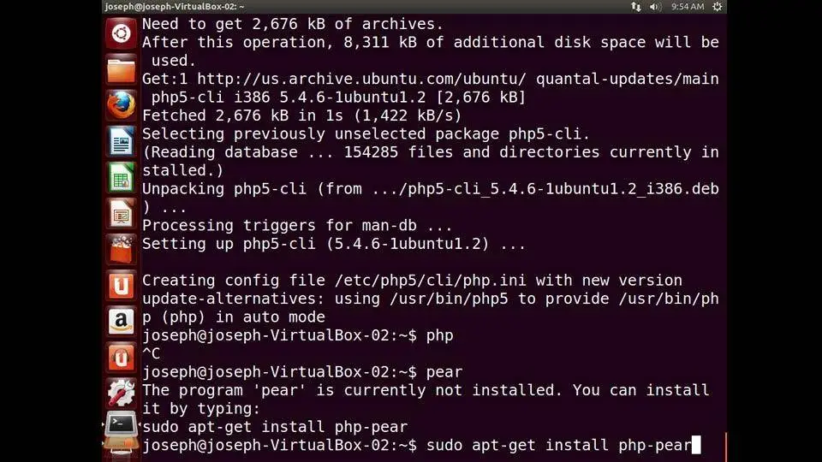Click the terminal command prompt line

click(x=421, y=445)
